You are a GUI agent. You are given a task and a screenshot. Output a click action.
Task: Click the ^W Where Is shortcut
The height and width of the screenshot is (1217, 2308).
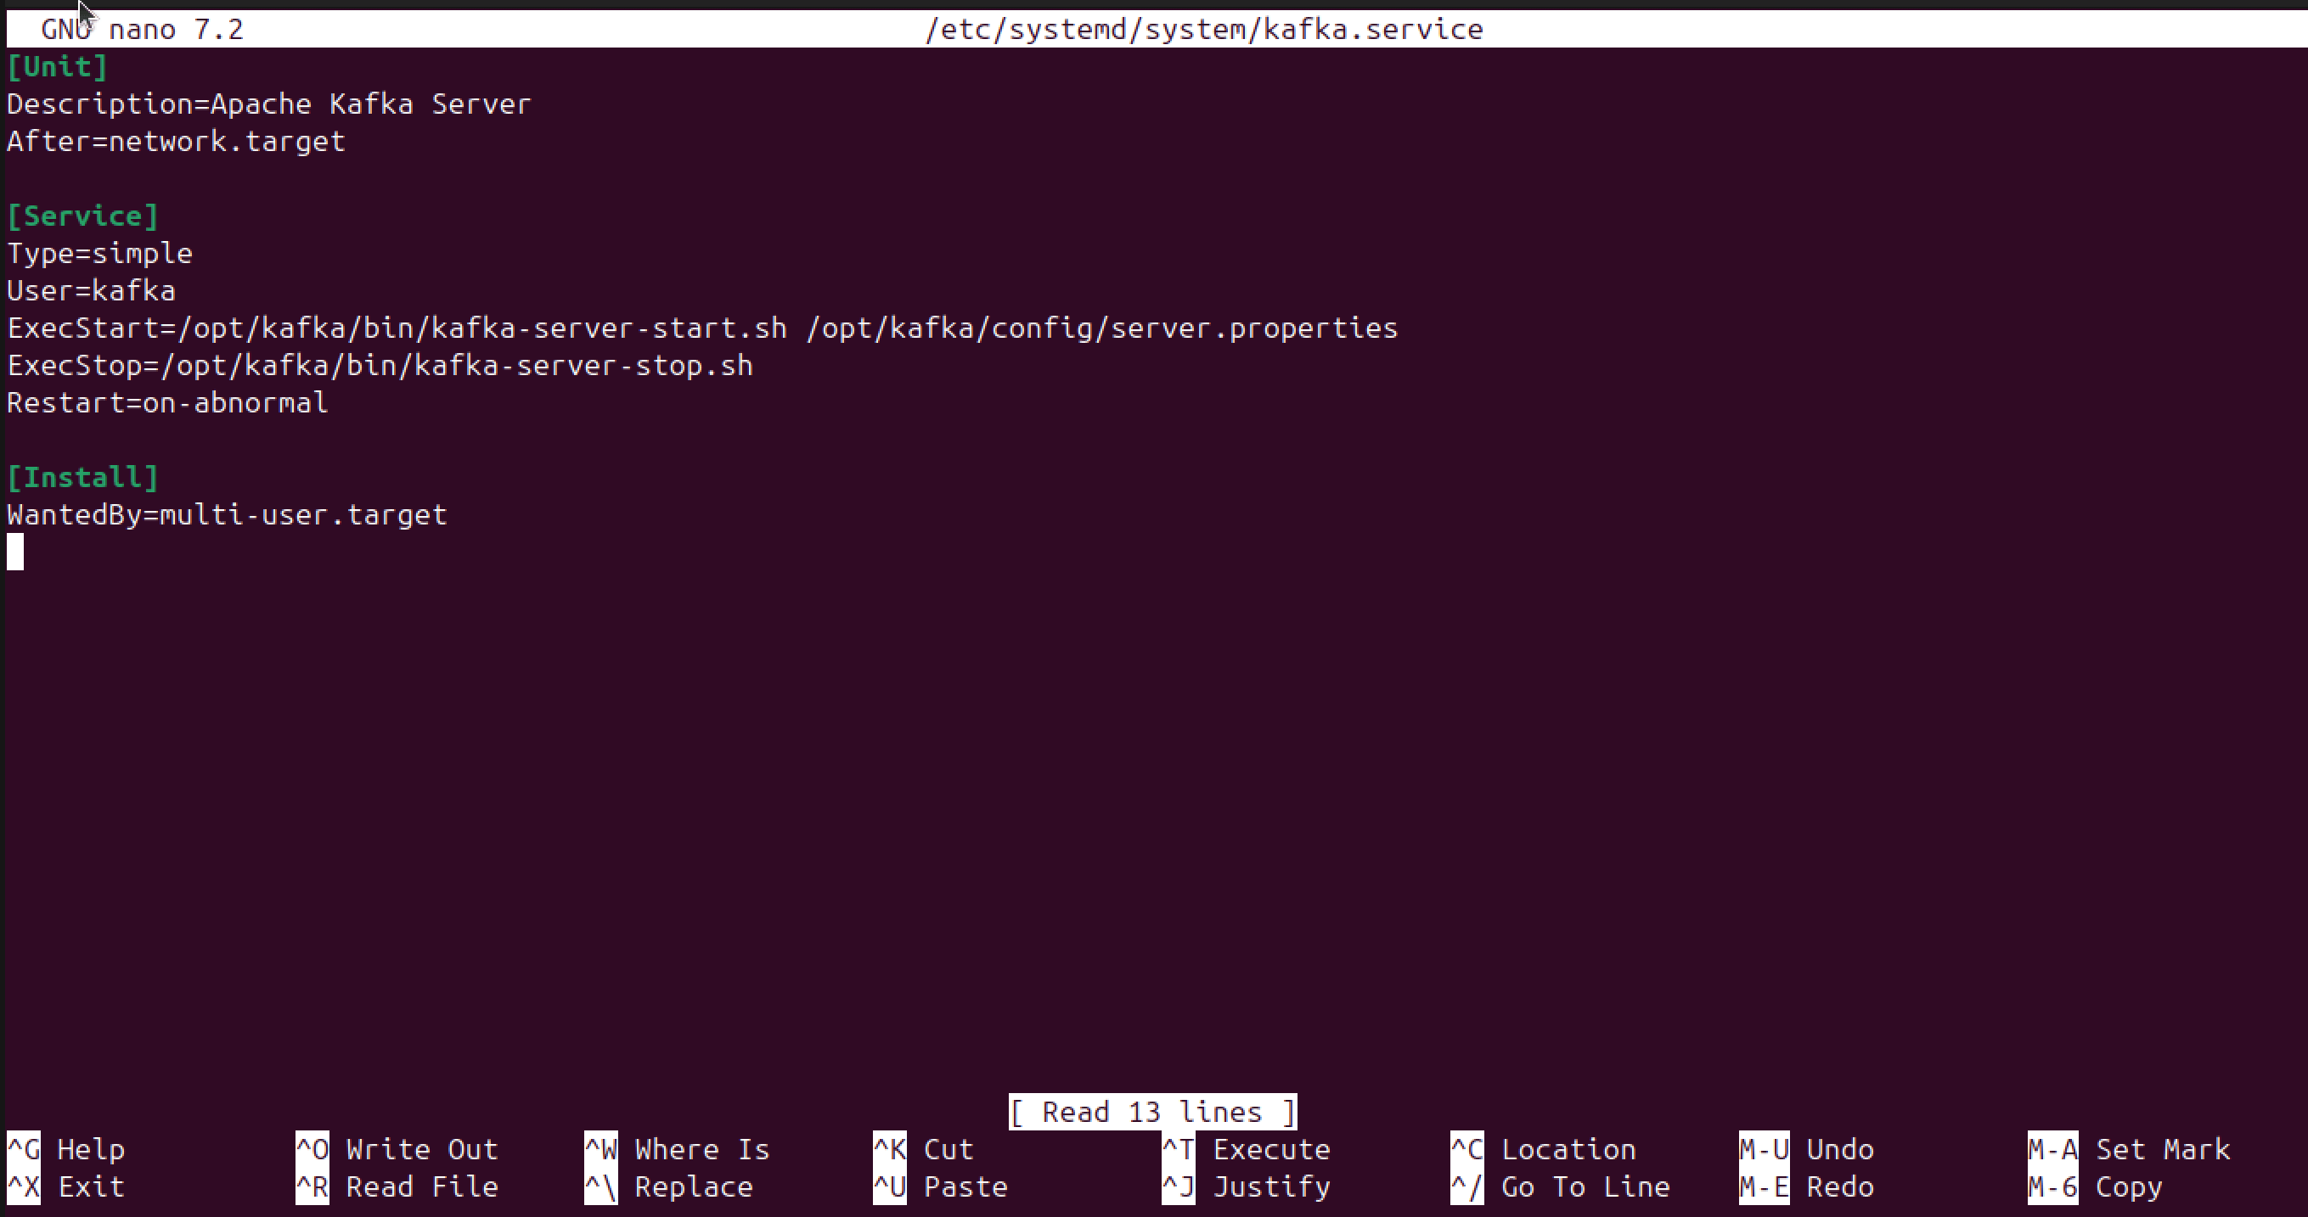[x=678, y=1149]
